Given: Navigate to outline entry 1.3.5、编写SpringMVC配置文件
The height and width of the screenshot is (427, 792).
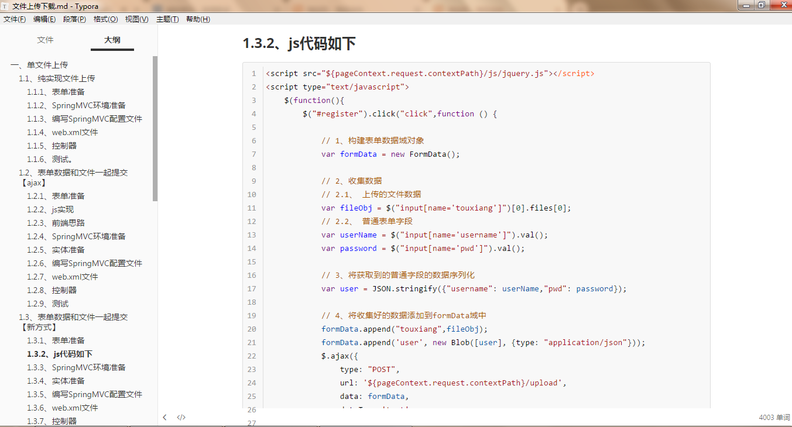Looking at the screenshot, I should point(84,394).
